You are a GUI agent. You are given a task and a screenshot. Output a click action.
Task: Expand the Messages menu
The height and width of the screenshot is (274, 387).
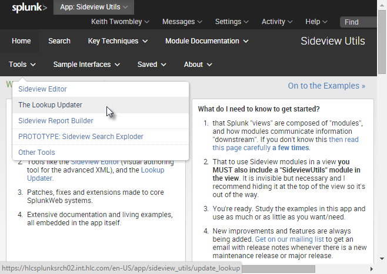[182, 22]
